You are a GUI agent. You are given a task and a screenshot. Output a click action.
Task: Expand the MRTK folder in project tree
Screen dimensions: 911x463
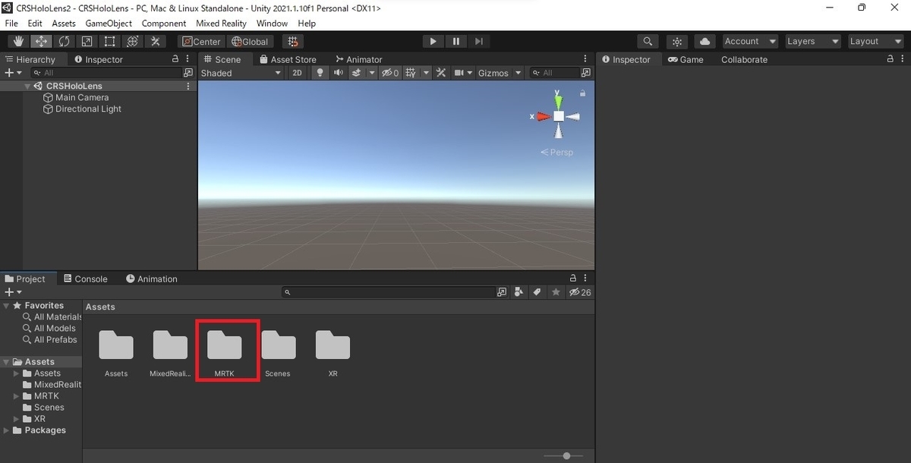pos(17,396)
